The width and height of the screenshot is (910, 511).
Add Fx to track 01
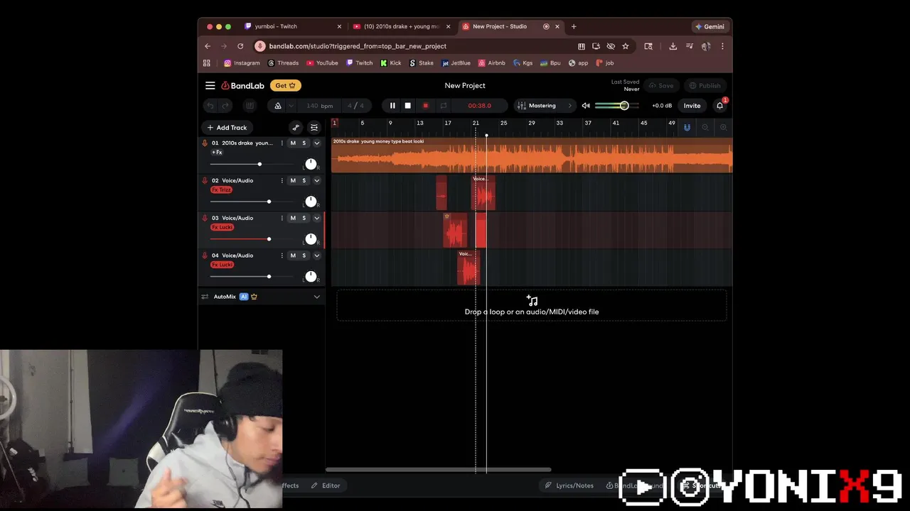(x=218, y=153)
